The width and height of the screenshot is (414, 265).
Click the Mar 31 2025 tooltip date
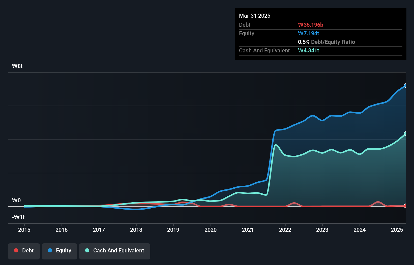255,16
